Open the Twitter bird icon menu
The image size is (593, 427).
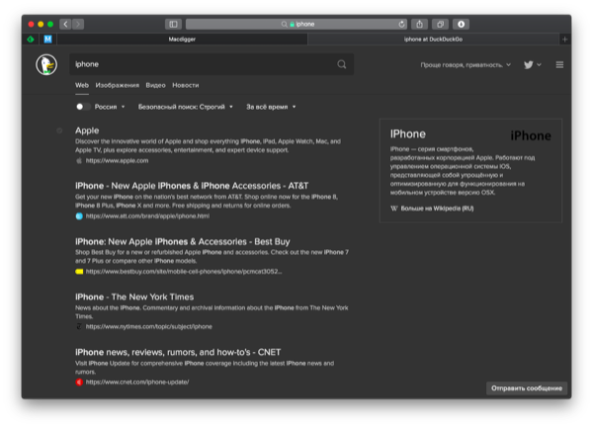click(x=529, y=65)
